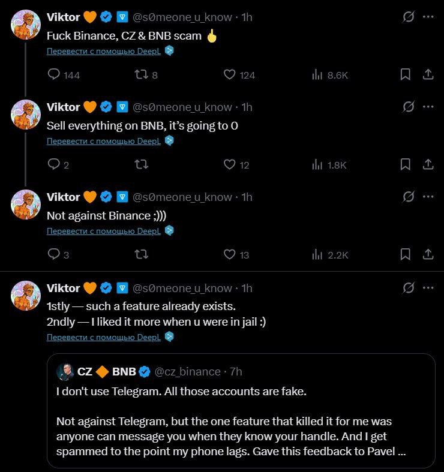Reply to the 'Fuck Binance' tweet
The height and width of the screenshot is (472, 444).
(54, 75)
